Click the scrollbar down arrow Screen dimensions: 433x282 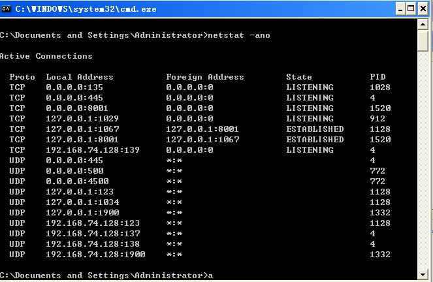[423, 275]
